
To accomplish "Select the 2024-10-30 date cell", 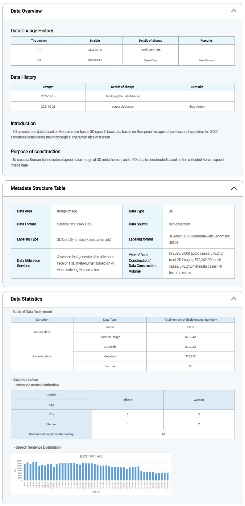I will (95, 50).
